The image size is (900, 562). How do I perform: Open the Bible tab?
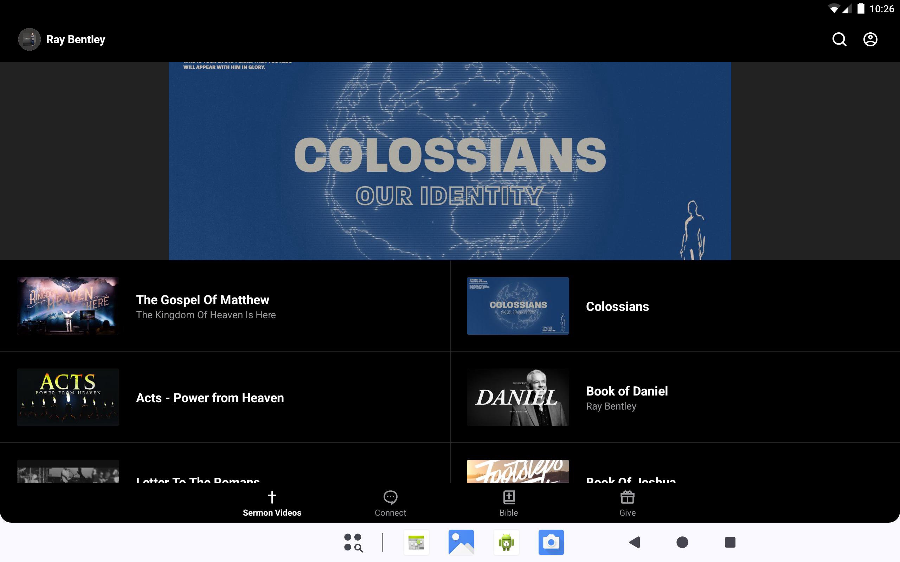pyautogui.click(x=508, y=503)
